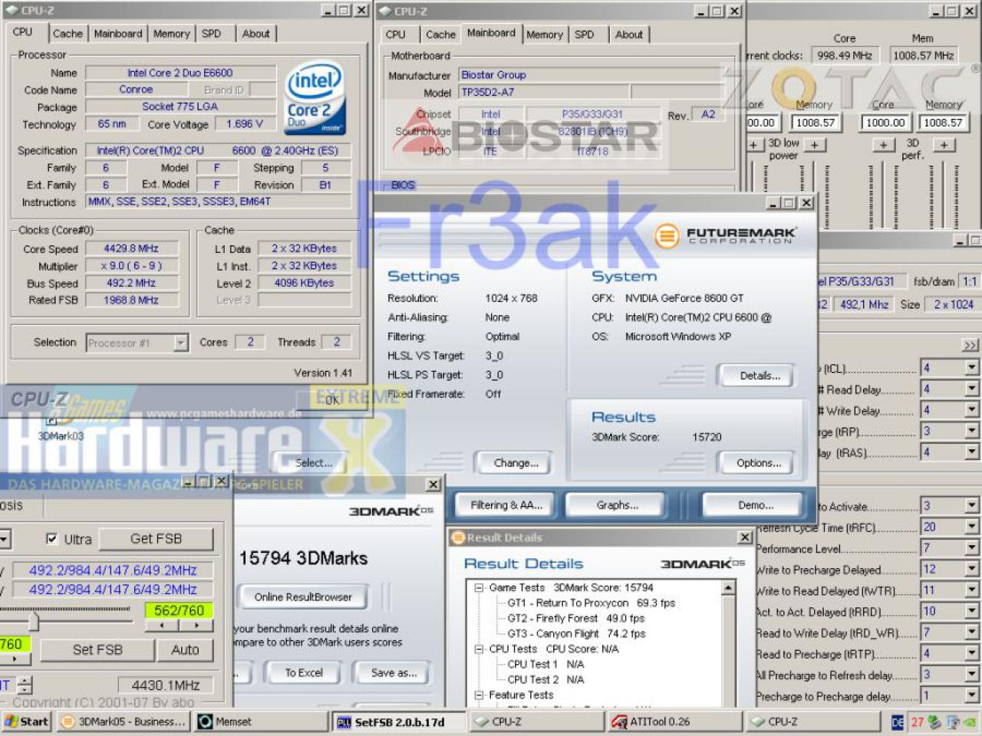
Task: Click left arrow under 562/760 in SetFSB
Action: click(x=161, y=626)
